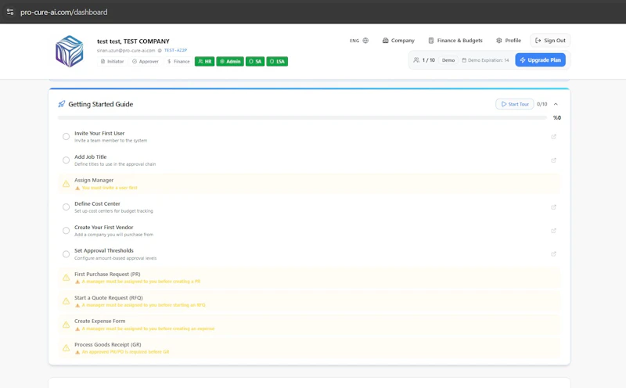
Task: Mark Define Cost Center step complete
Action: point(66,207)
